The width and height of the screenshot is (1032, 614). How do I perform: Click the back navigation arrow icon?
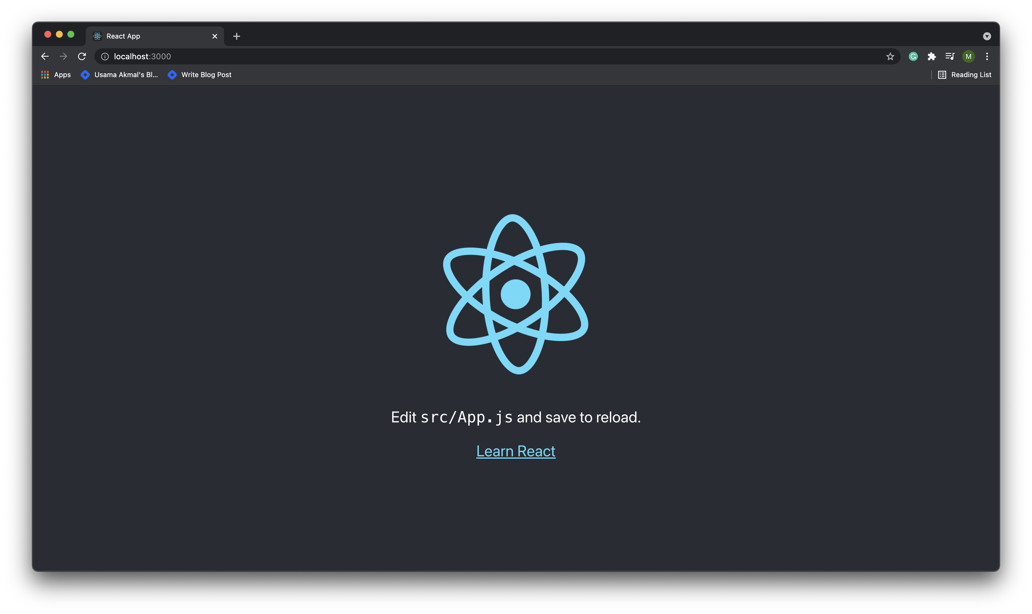tap(45, 56)
